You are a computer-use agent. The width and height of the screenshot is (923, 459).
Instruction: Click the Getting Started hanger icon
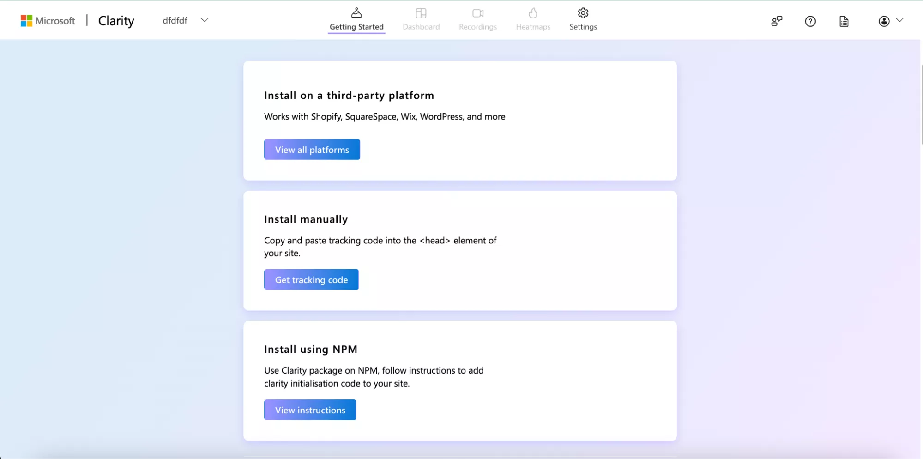click(x=356, y=13)
